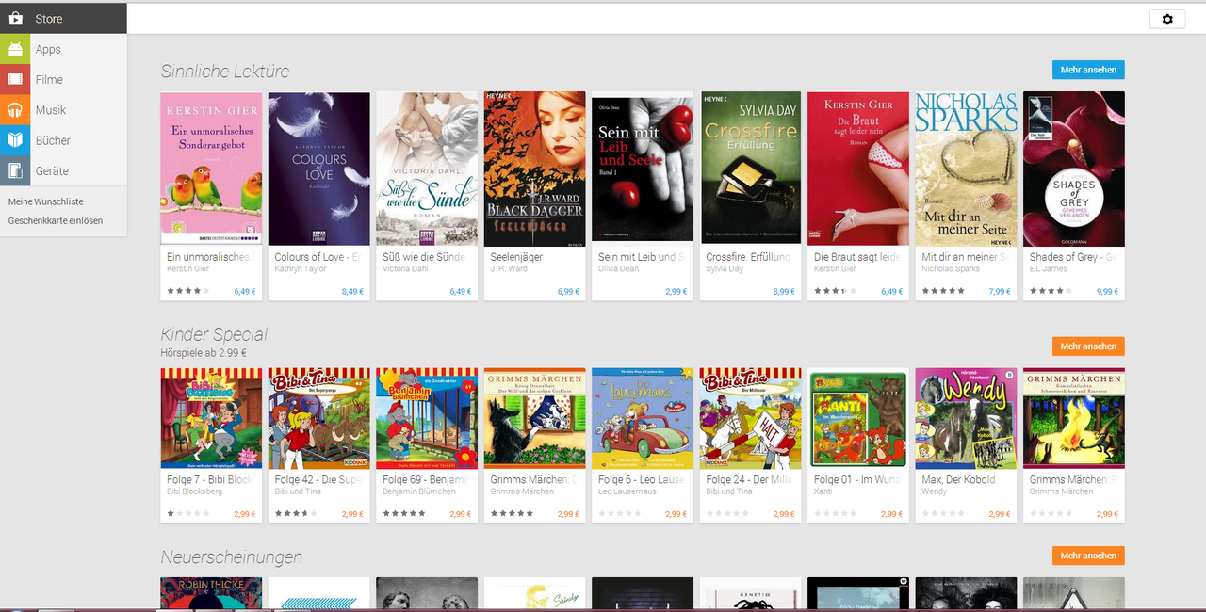Click author name Sylvia Day under Crossfire title
1206x612 pixels.
coord(725,269)
